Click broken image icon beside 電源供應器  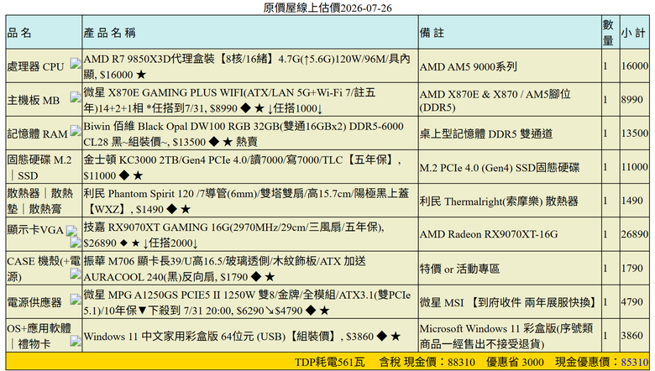click(x=76, y=299)
